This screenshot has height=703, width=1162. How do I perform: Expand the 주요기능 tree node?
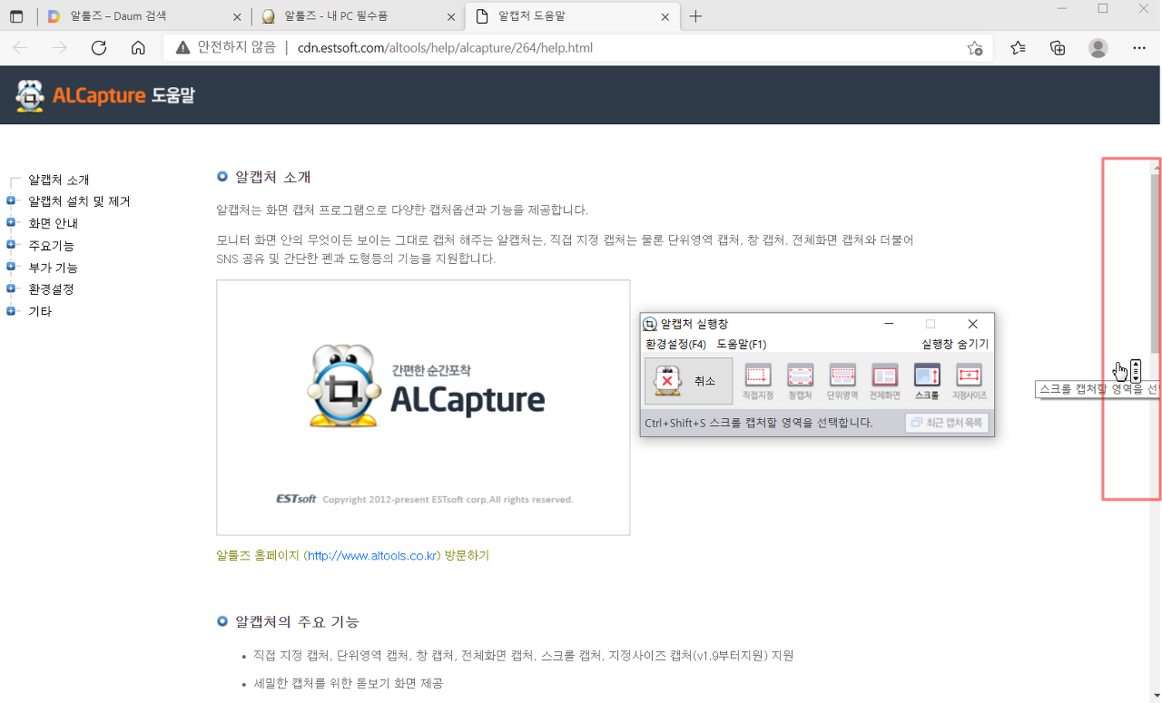coord(12,245)
